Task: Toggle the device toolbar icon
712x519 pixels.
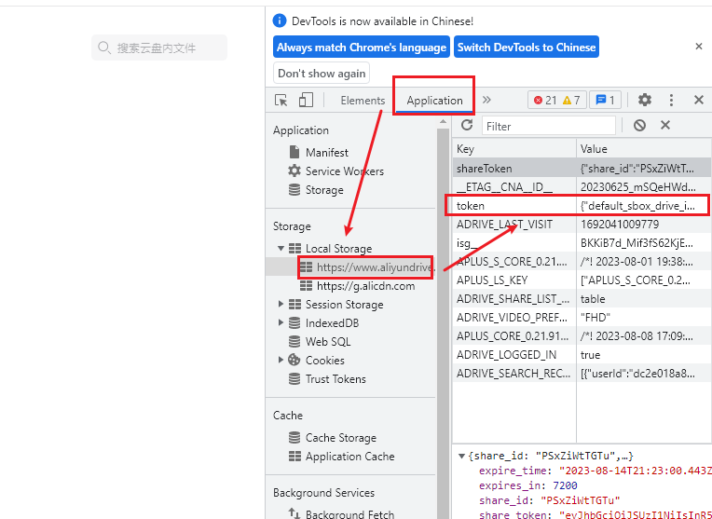Action: point(306,100)
